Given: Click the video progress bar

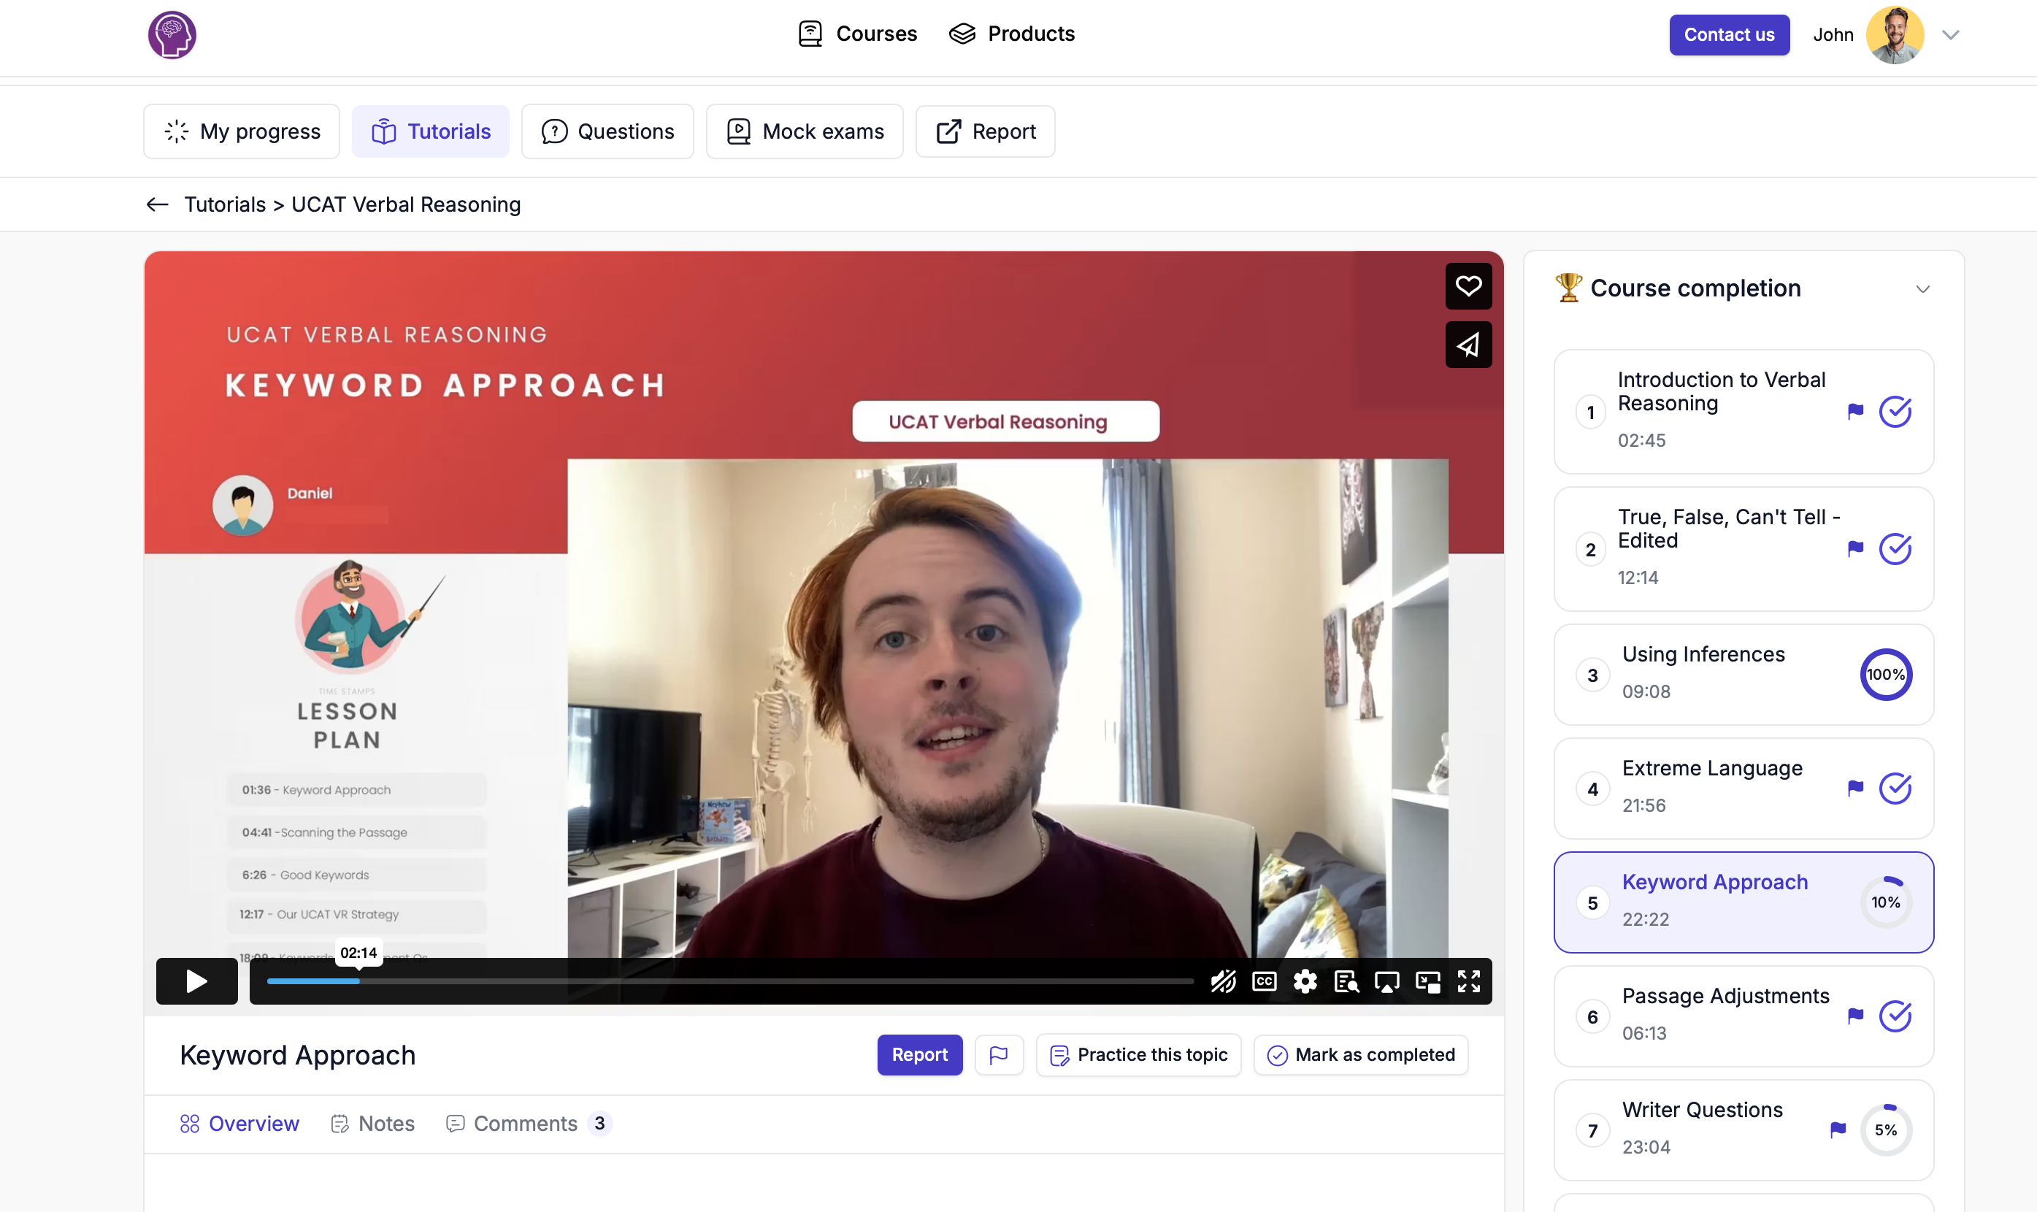Looking at the screenshot, I should [x=729, y=981].
